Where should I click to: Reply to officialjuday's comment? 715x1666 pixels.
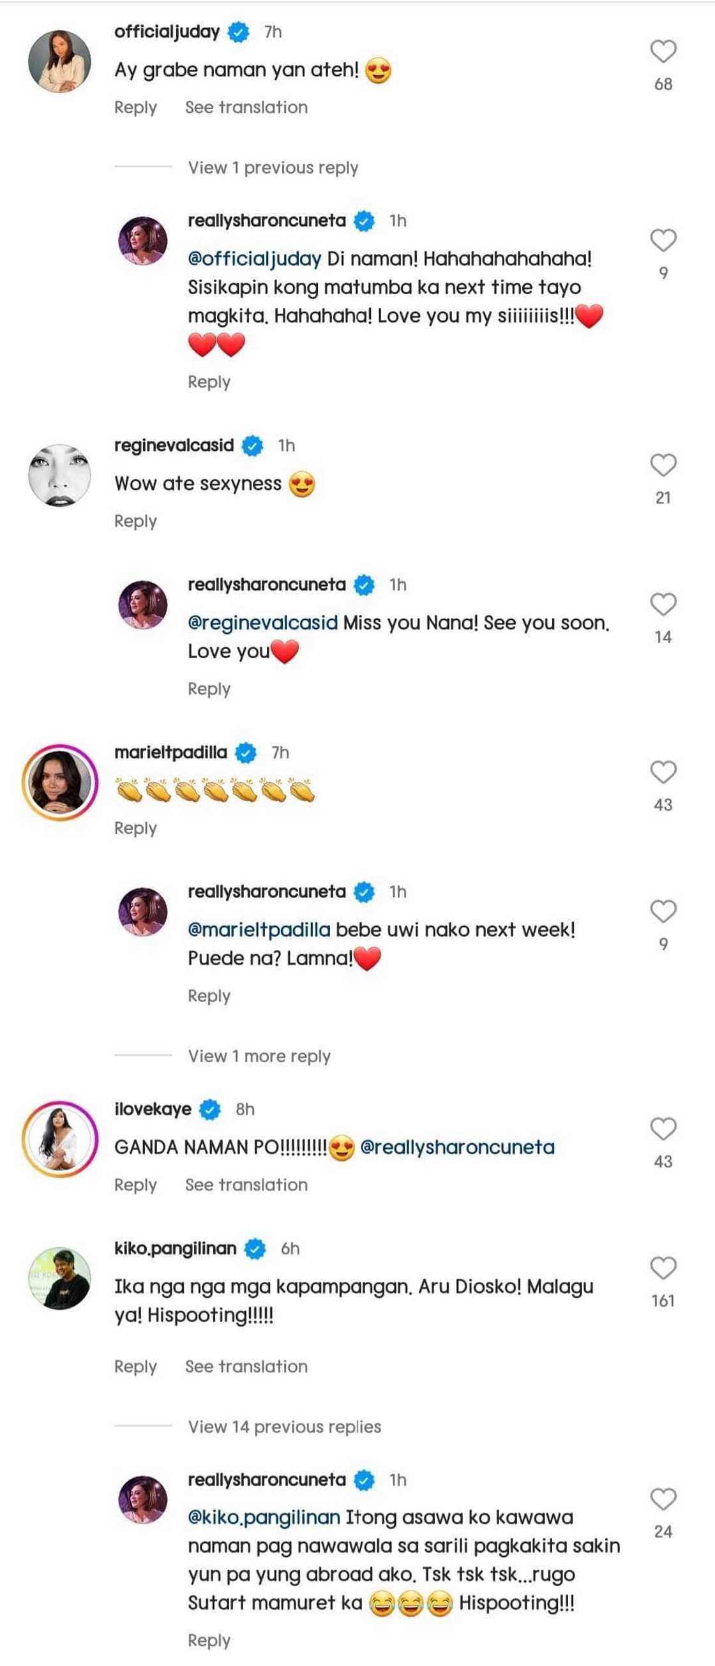pyautogui.click(x=135, y=107)
